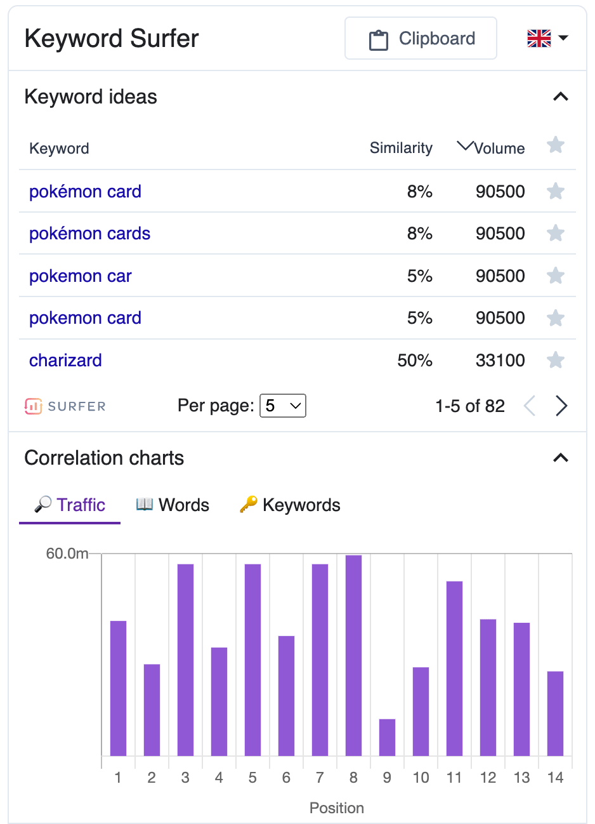Star the 'charizard' keyword
Viewport: 595px width, 824px height.
coord(555,360)
